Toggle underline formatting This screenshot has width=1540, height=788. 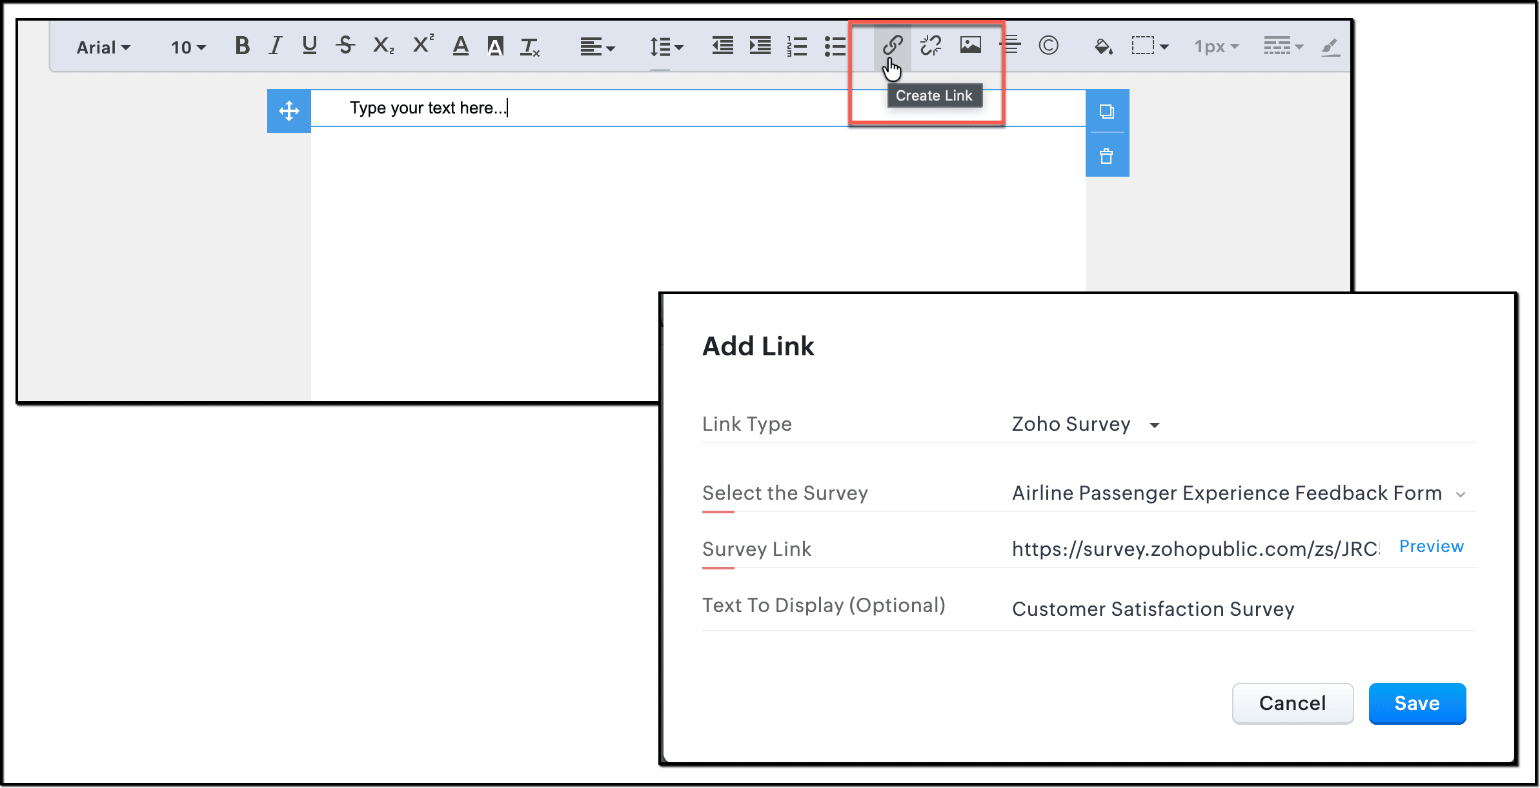pos(309,46)
